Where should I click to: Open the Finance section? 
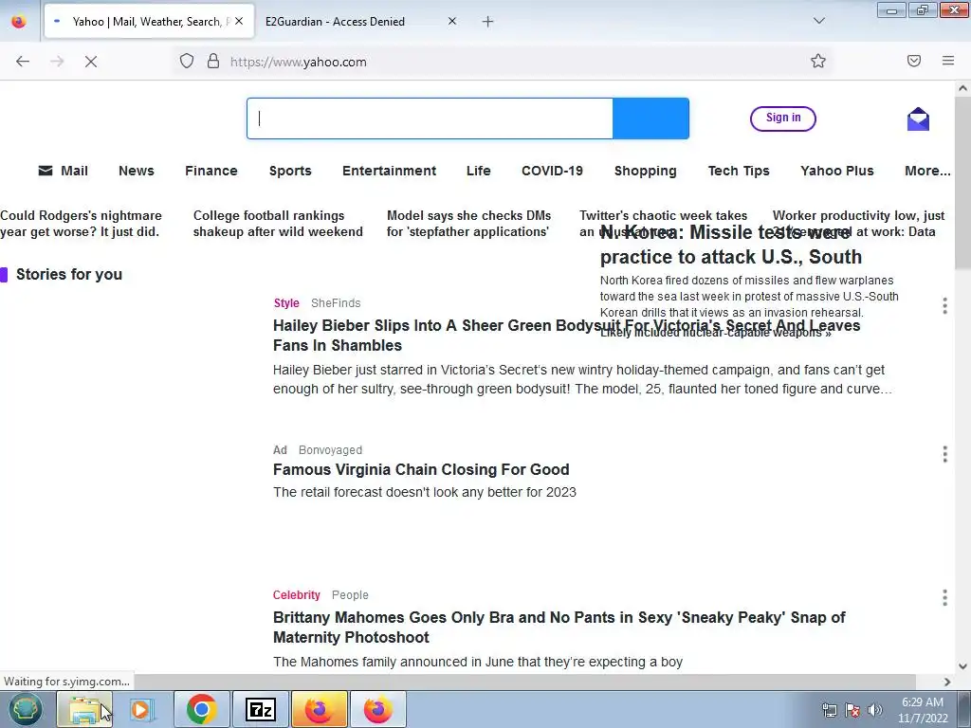211,171
